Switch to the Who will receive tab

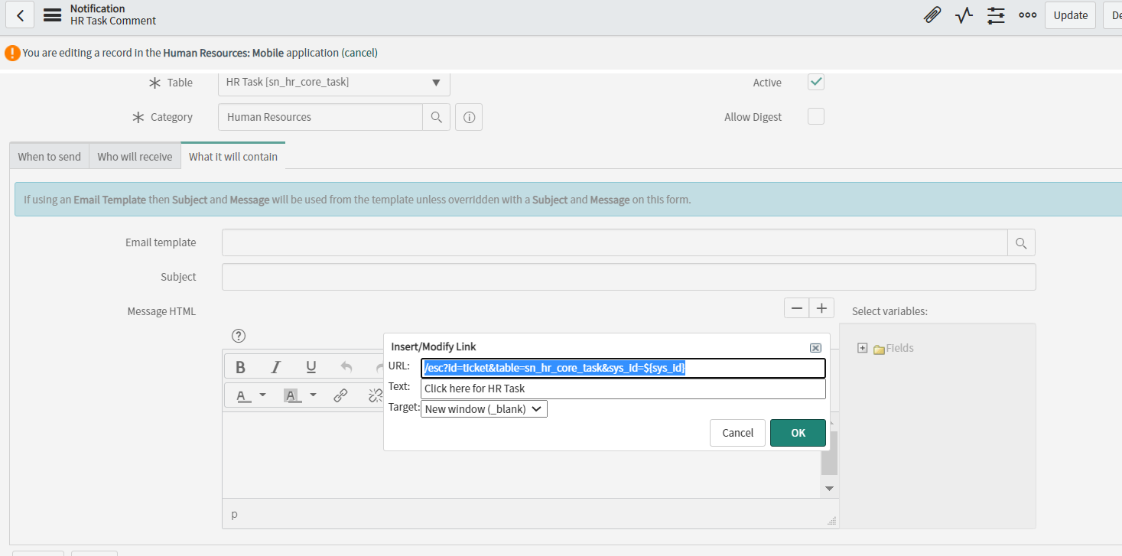[135, 156]
